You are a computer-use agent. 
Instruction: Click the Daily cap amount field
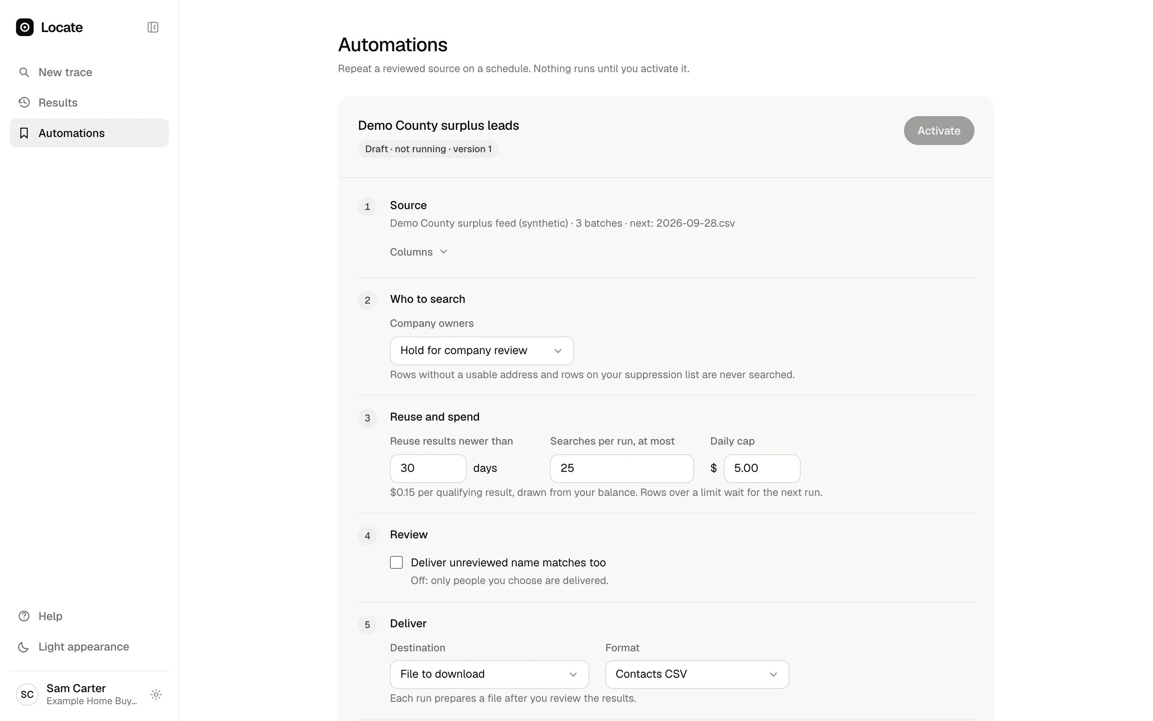(762, 468)
